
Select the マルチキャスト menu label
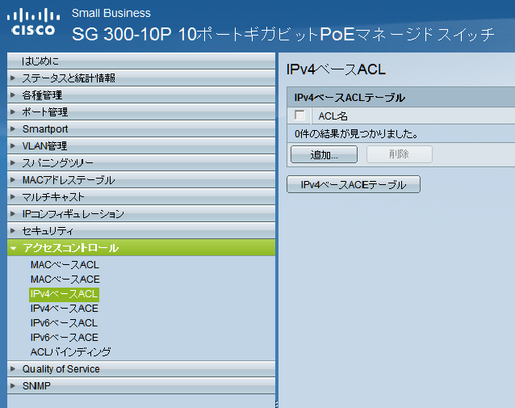pos(53,197)
